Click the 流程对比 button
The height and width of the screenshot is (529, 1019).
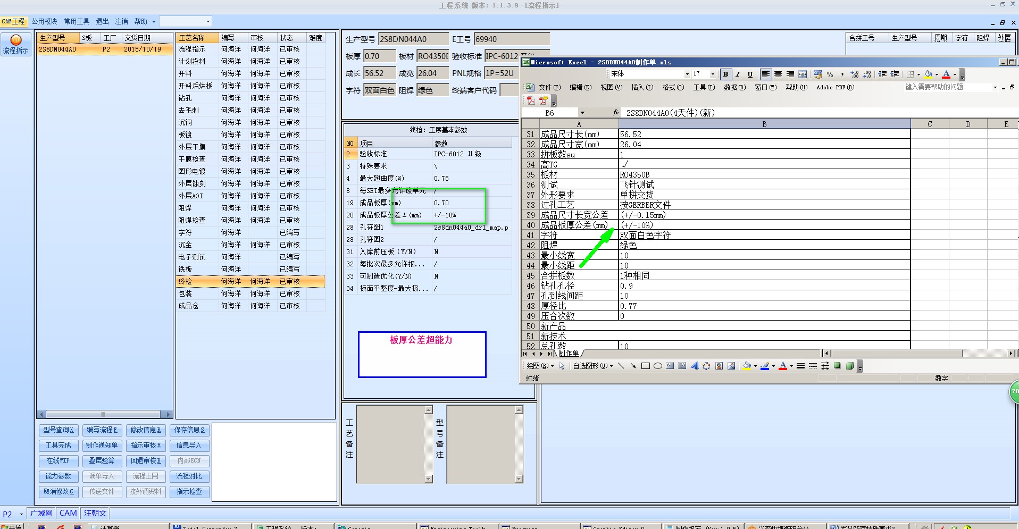(x=189, y=476)
